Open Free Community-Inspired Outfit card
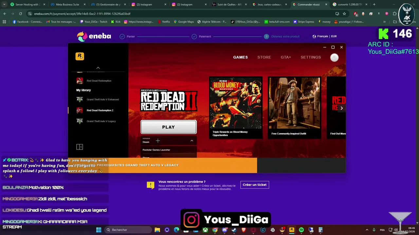Viewport: 419px width, 235px height. 295,108
